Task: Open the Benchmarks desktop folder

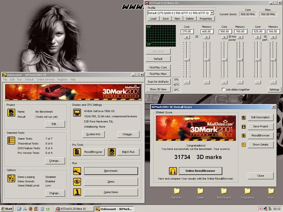Action: coord(224,193)
